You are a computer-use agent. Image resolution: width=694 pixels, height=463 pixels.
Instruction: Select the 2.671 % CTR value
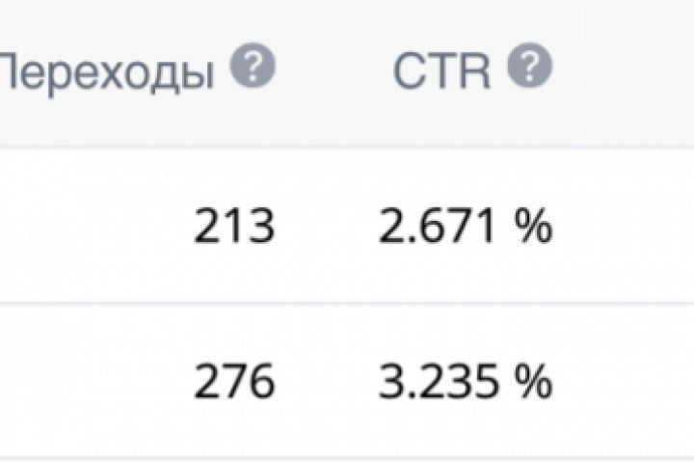coord(464,228)
